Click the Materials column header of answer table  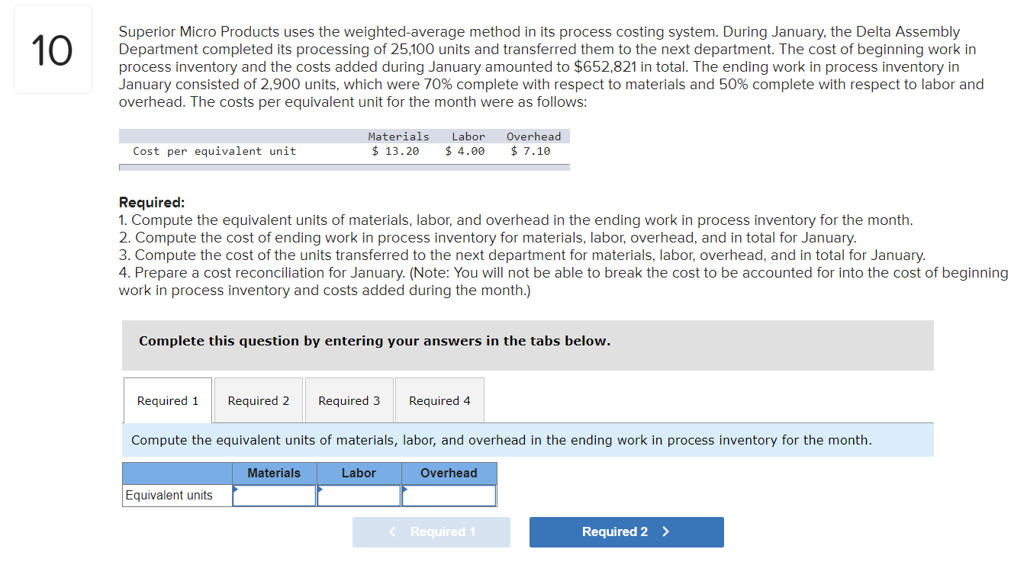pyautogui.click(x=274, y=473)
